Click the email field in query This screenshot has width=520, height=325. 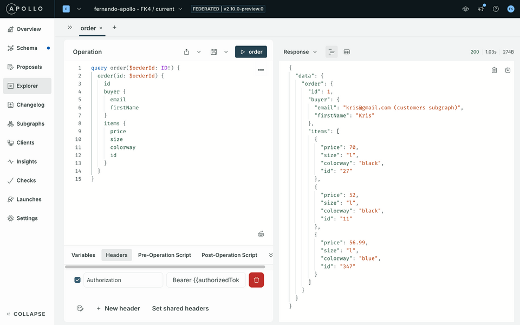[x=118, y=100]
